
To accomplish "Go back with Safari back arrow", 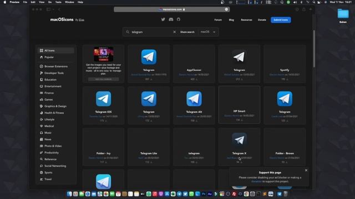I will tap(59, 9).
